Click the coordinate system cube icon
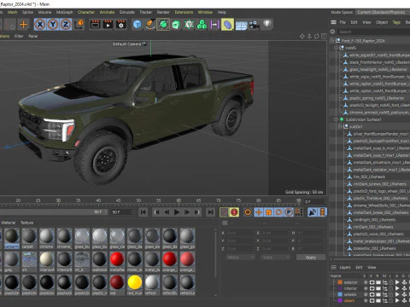The width and height of the screenshot is (410, 307). point(79,25)
